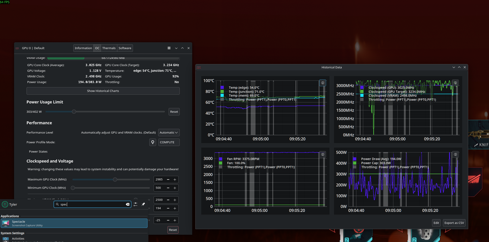Switch to the Information tab

coord(83,48)
